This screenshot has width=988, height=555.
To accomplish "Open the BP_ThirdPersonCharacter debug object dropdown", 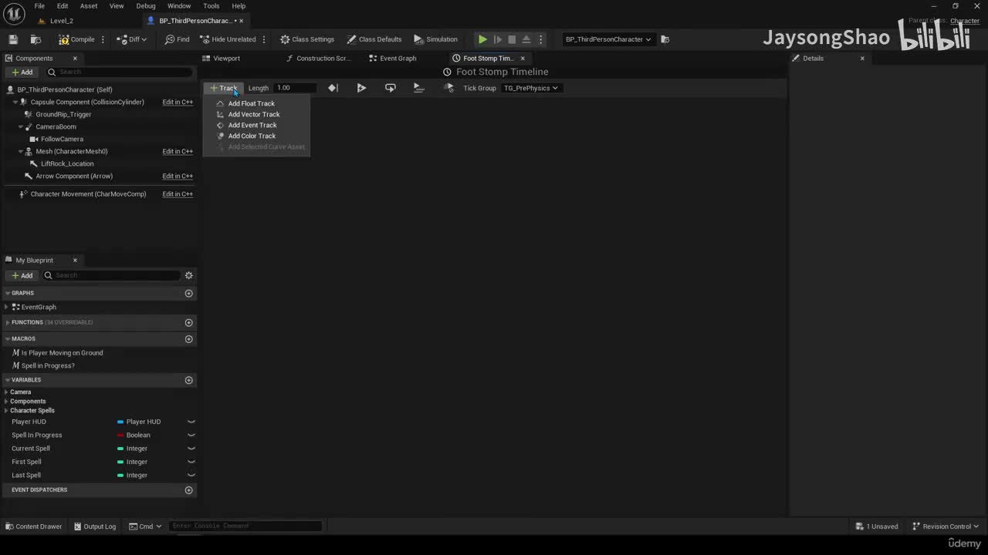I will (608, 39).
